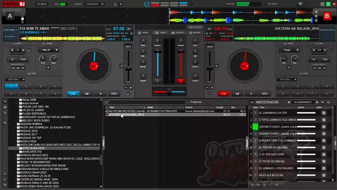Click the left deck jog wheel
Viewport: 337px width, 190px height.
[x=94, y=66]
